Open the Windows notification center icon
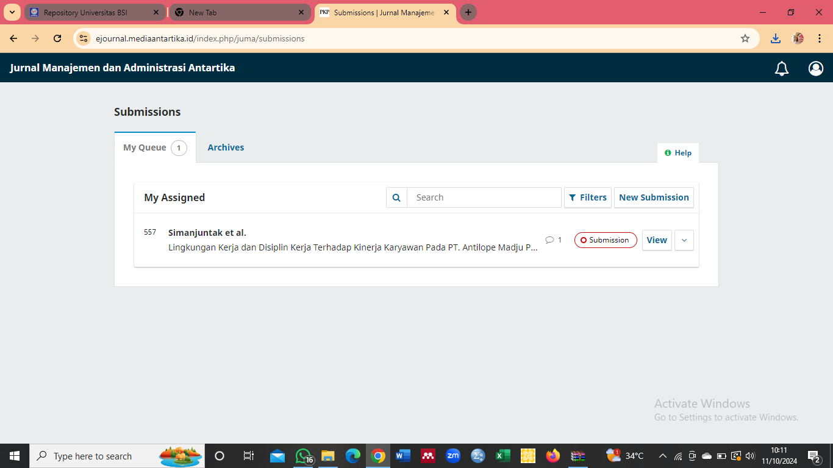The width and height of the screenshot is (833, 468). (x=814, y=456)
